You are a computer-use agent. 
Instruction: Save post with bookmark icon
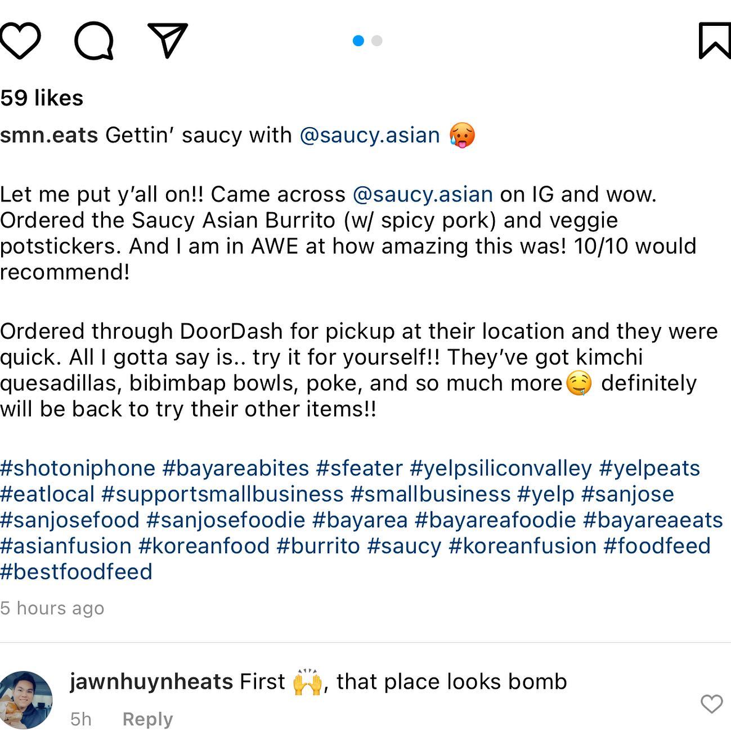tap(714, 41)
